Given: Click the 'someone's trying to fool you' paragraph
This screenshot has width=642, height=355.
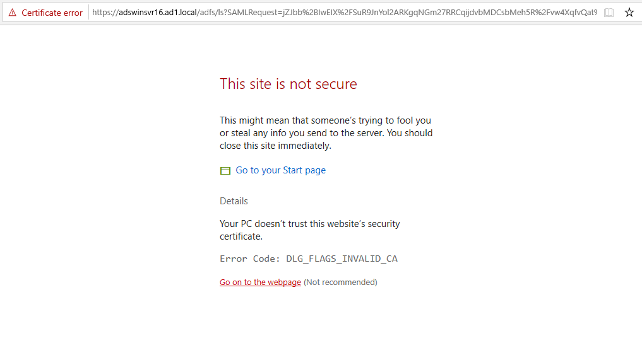Looking at the screenshot, I should pyautogui.click(x=326, y=133).
